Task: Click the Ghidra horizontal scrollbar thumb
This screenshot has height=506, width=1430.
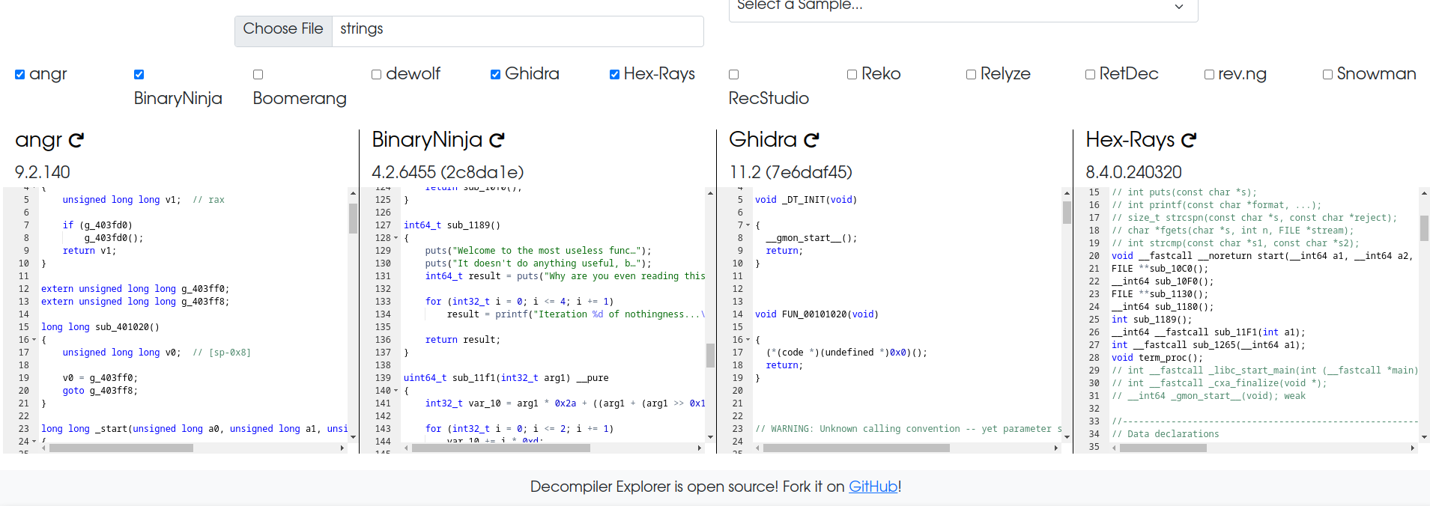Action: [x=856, y=448]
